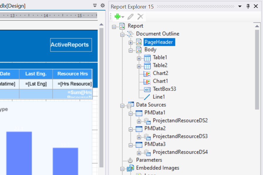Click the PMData1 data source icon
The width and height of the screenshot is (263, 175).
pyautogui.click(x=139, y=113)
